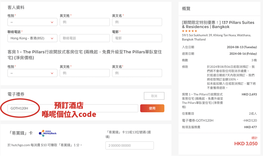The height and width of the screenshot is (156, 263).
Task: Click contact phone number (聯絡電話) field
Action: click(x=84, y=38)
